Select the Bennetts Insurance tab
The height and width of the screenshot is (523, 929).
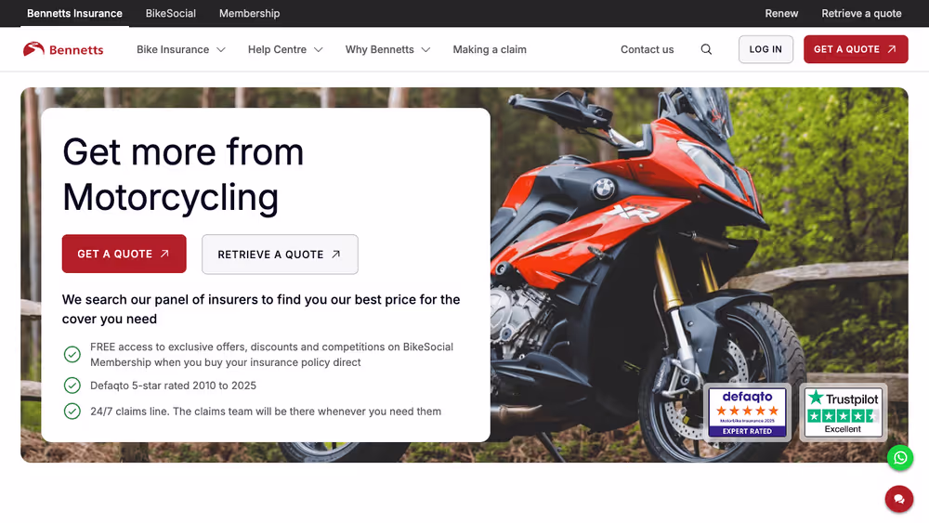point(74,13)
